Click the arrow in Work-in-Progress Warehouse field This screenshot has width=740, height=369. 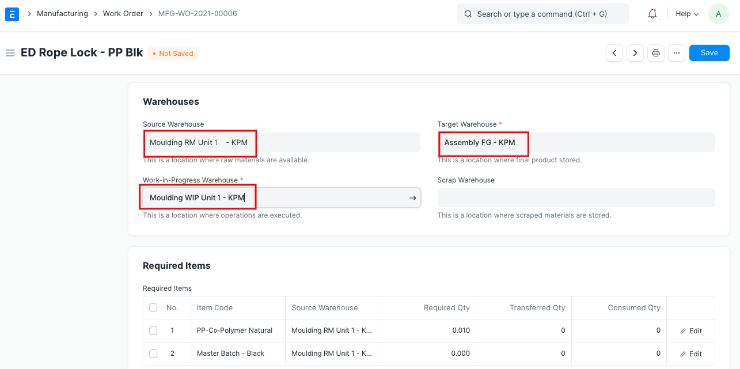[x=412, y=198]
